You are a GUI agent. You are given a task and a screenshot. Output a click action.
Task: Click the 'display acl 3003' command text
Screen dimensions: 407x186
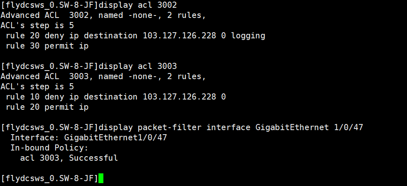point(138,66)
